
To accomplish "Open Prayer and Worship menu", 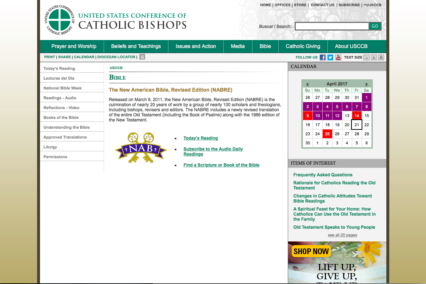I will pyautogui.click(x=74, y=46).
